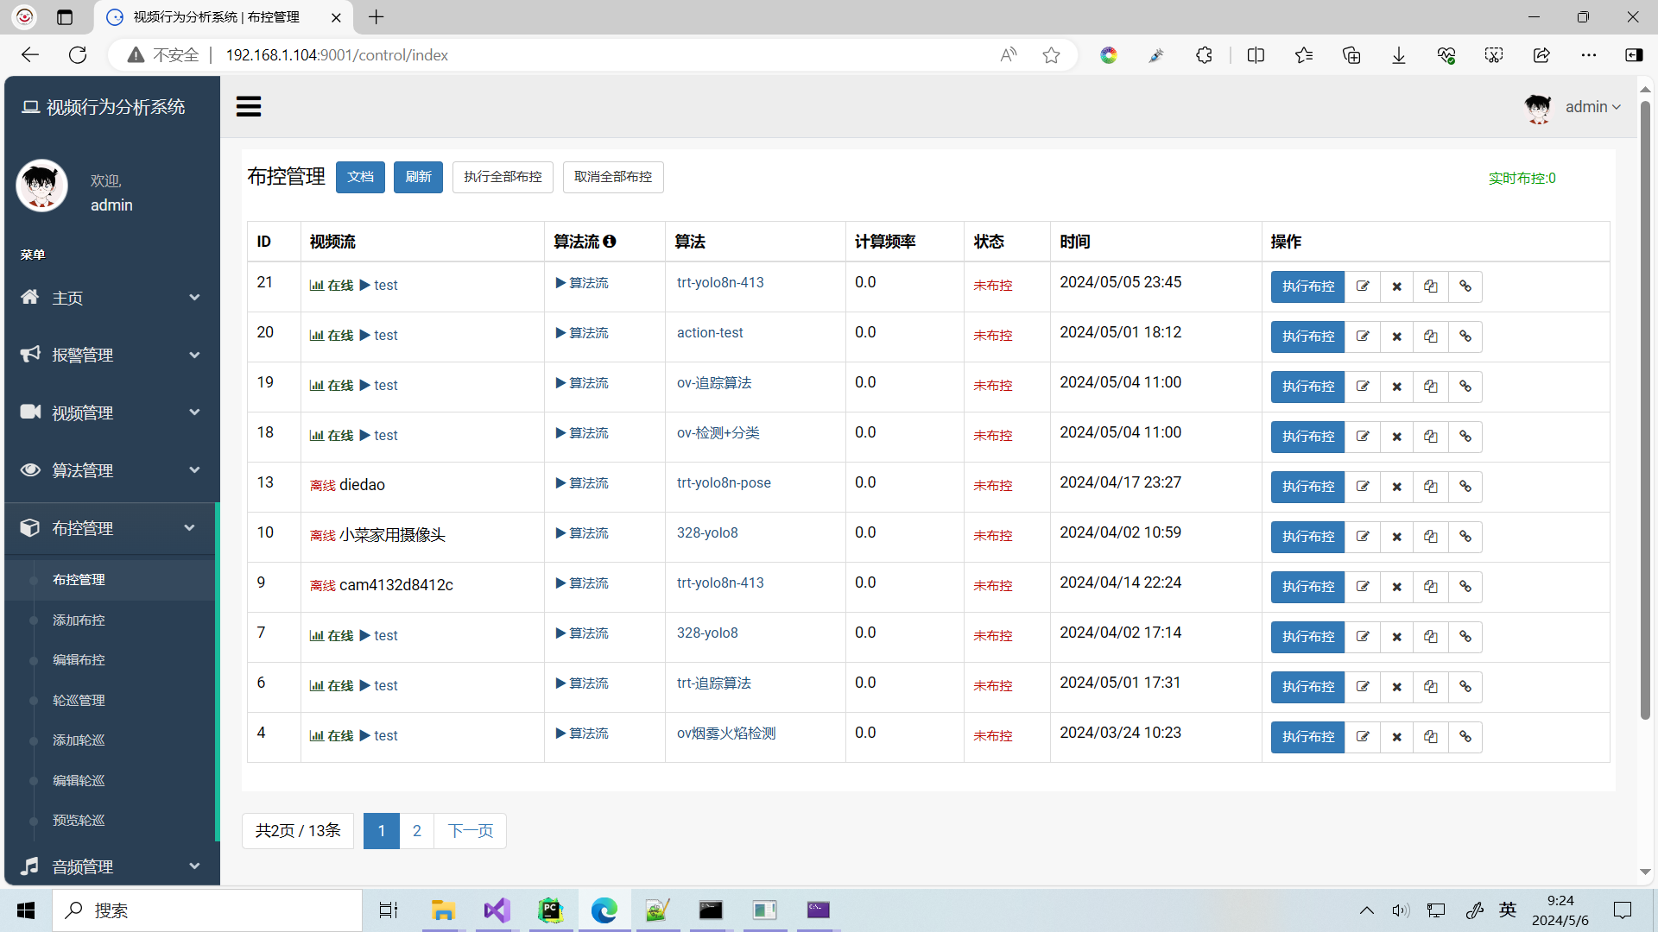This screenshot has width=1658, height=932.
Task: Click 执行全部布控 button
Action: (503, 177)
